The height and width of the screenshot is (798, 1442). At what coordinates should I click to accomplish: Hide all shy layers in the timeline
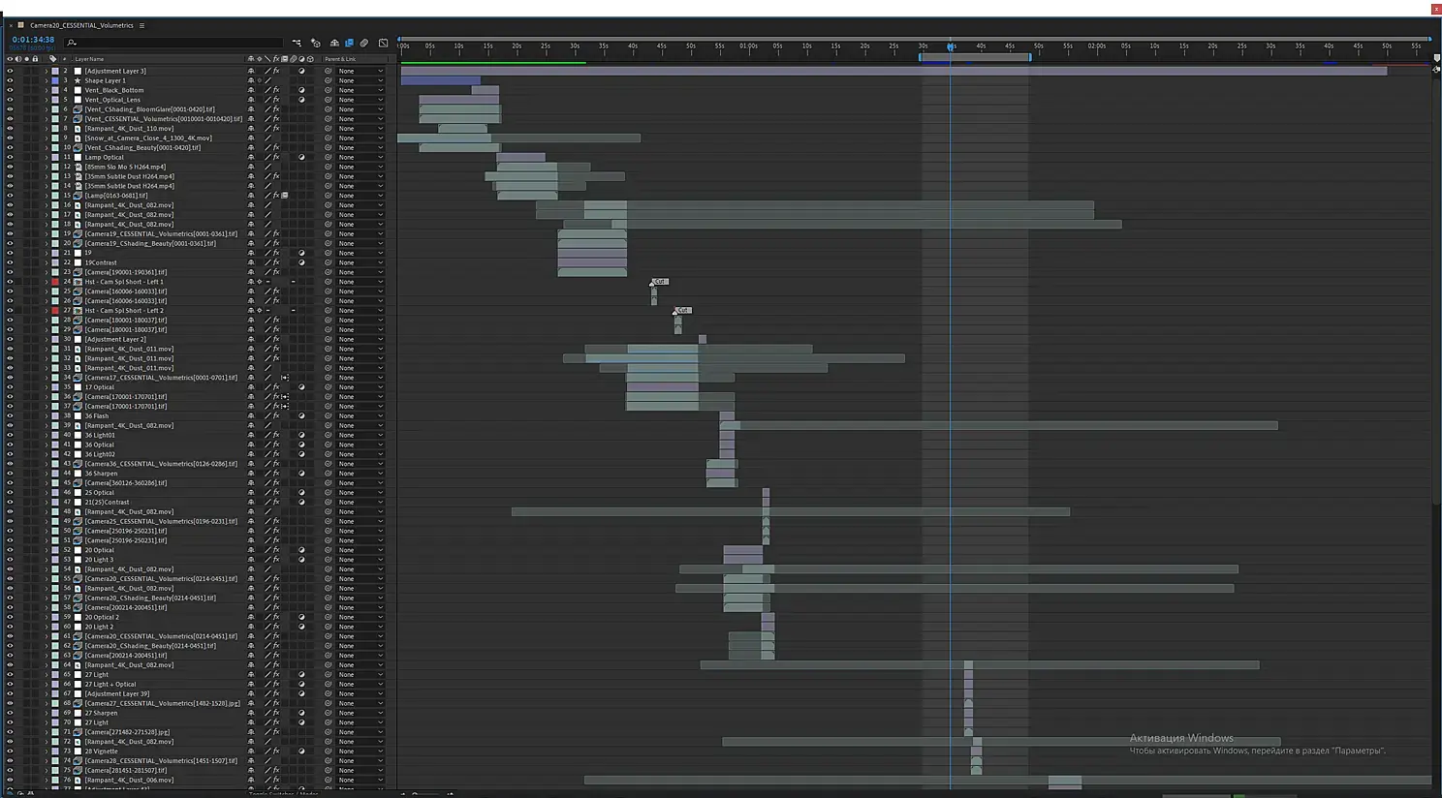(334, 43)
